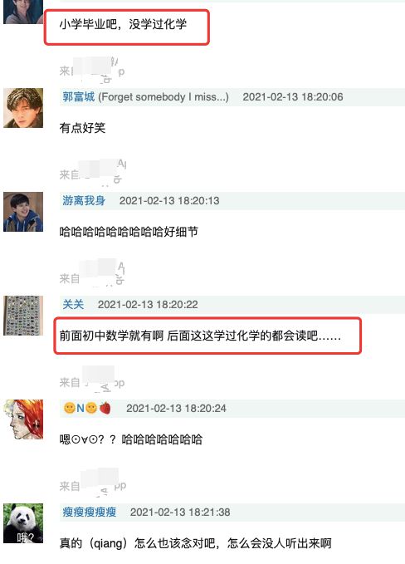Screen dimensions: 405x564
Task: Open 瘦瘦瘦瘦瘦 username link
Action: [x=89, y=512]
